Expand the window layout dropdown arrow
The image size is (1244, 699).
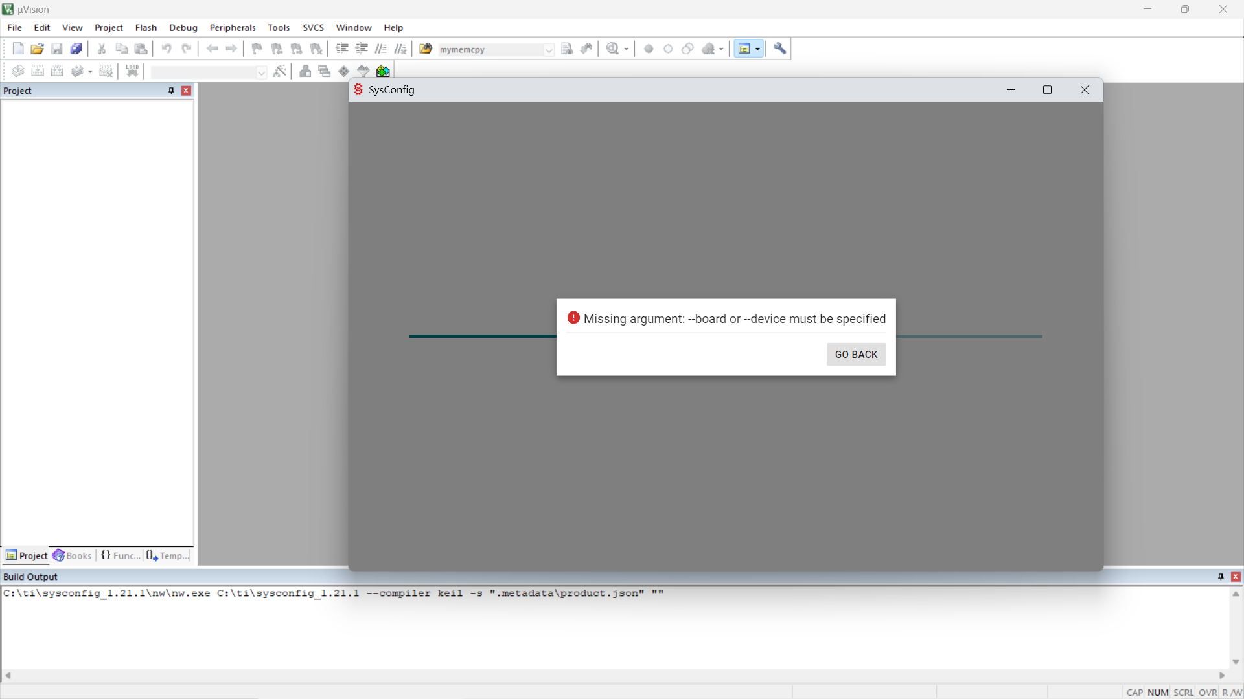click(757, 49)
